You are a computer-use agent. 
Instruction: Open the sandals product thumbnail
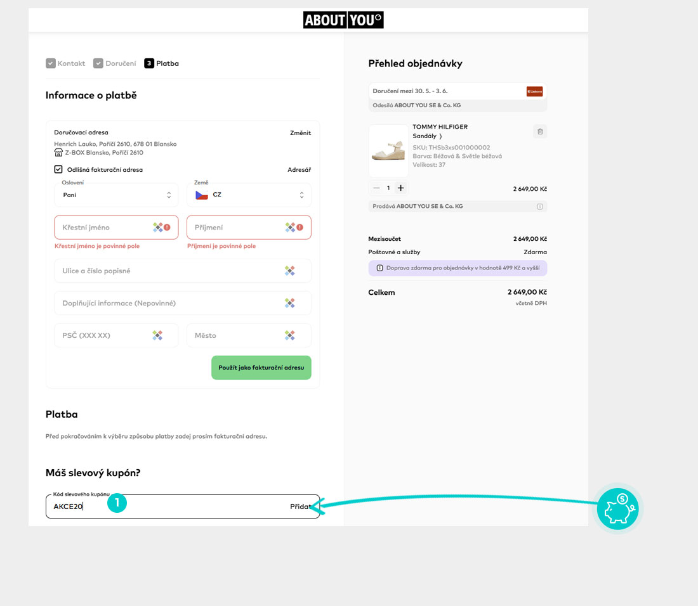click(x=388, y=151)
